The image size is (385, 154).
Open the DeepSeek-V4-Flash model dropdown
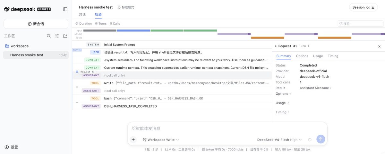[279, 140]
